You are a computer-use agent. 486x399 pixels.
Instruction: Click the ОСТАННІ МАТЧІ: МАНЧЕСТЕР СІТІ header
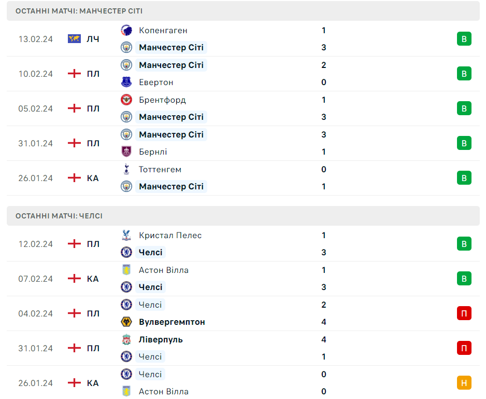pyautogui.click(x=79, y=11)
